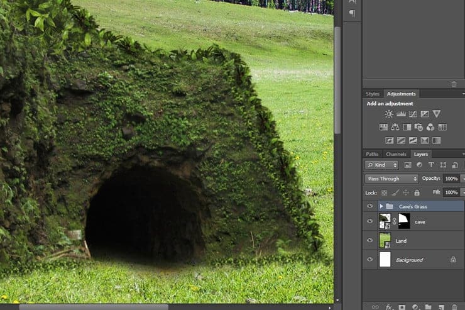Switch to the Channels tab
Screen dimensions: 465x310
[x=396, y=154]
